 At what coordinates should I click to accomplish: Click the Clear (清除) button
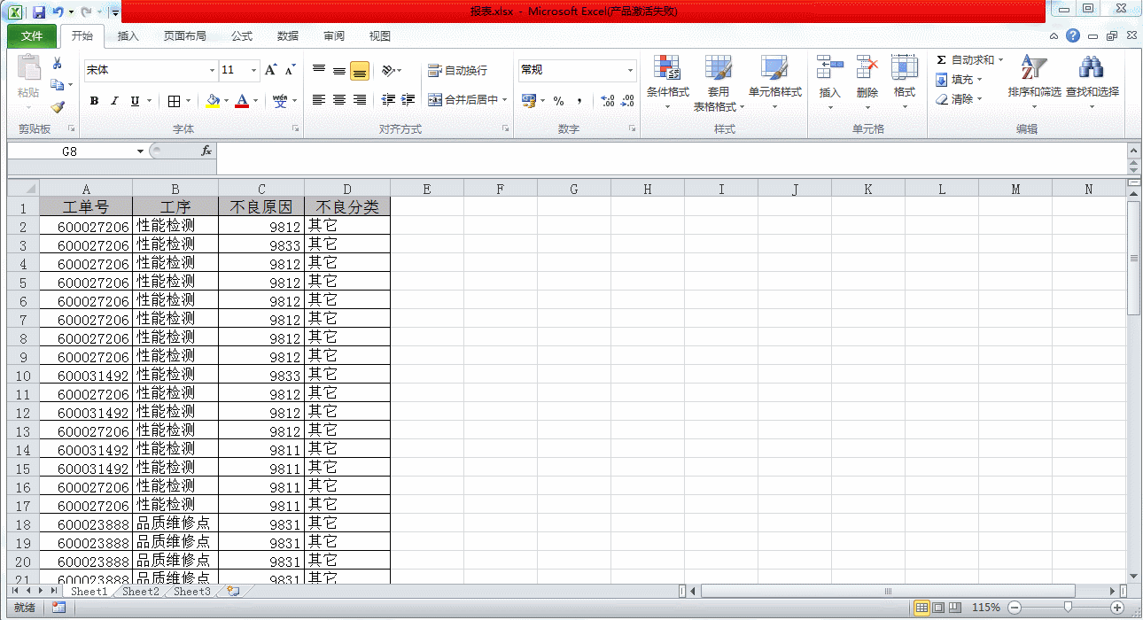point(960,99)
